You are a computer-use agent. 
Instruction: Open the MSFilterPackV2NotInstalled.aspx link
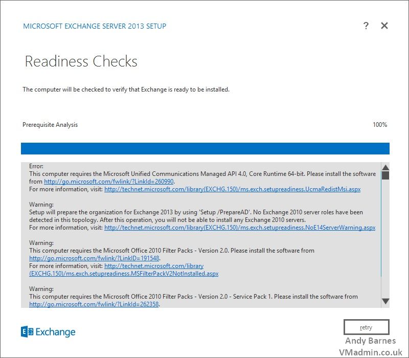point(124,274)
